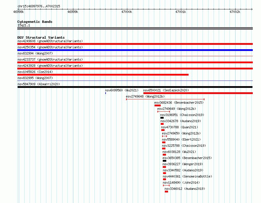Select nsv3936227 (Wenger2019) label
The height and width of the screenshot is (203, 261).
pyautogui.click(x=183, y=164)
